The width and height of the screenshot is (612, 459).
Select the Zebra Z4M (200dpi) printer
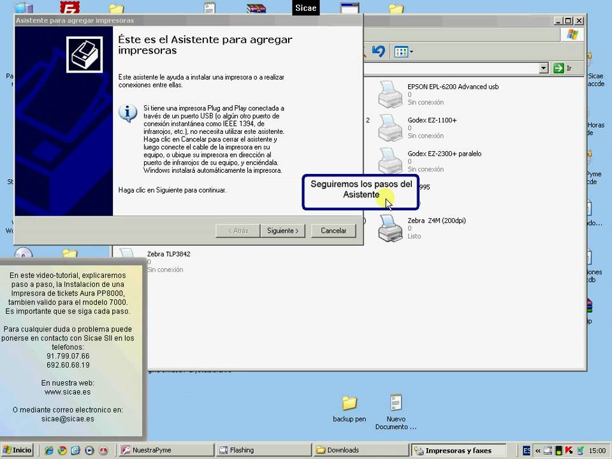(x=422, y=228)
